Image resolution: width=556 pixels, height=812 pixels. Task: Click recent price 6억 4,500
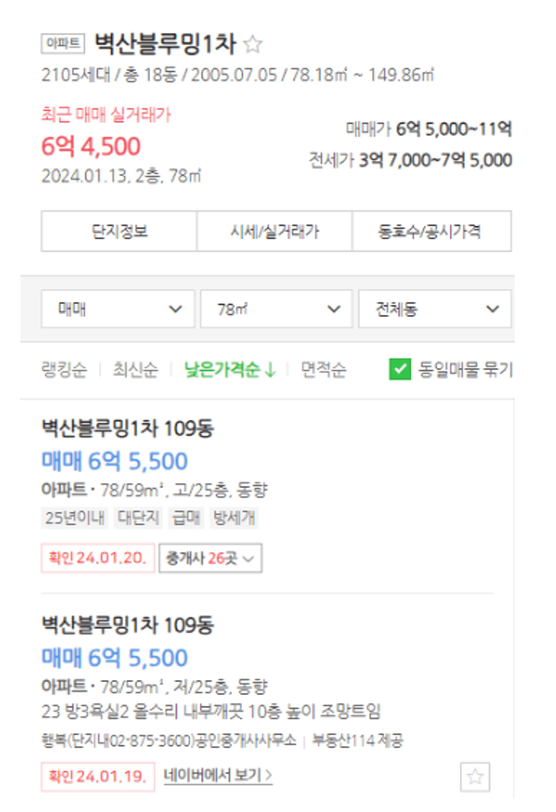(91, 146)
